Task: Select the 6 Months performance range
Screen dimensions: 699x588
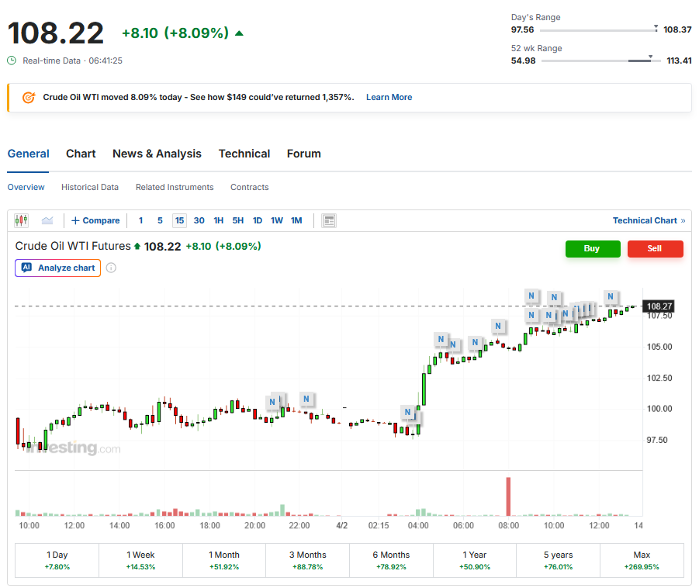Action: click(391, 560)
